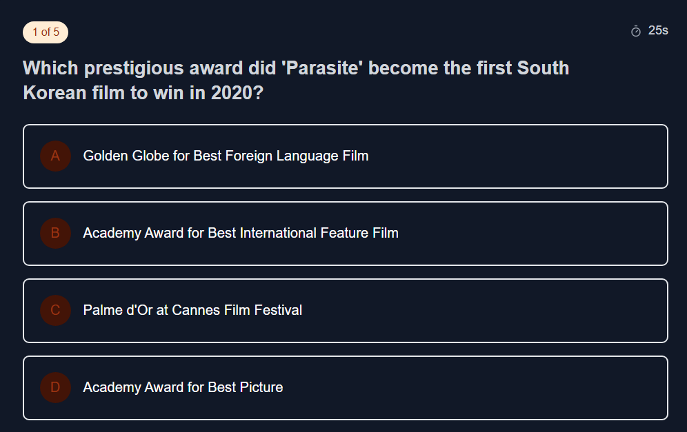Click the letter D circle badge
Image resolution: width=687 pixels, height=432 pixels.
[x=55, y=388]
